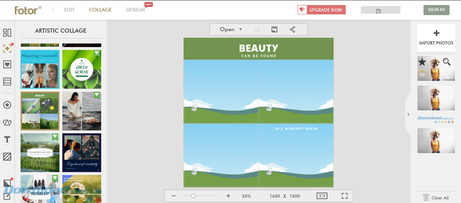
Task: Choose the dark couple template thumbnail
Action: coord(82,152)
